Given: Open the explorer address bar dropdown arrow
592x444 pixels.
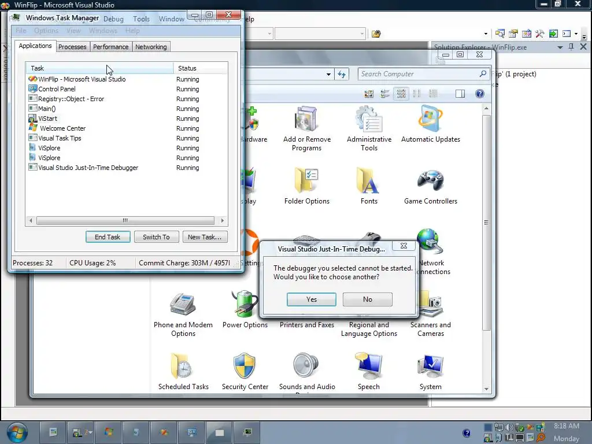Looking at the screenshot, I should point(328,75).
